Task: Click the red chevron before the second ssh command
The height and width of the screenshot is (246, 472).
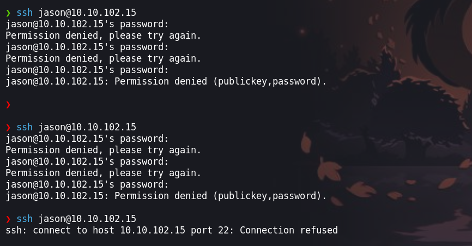Action: 8,127
